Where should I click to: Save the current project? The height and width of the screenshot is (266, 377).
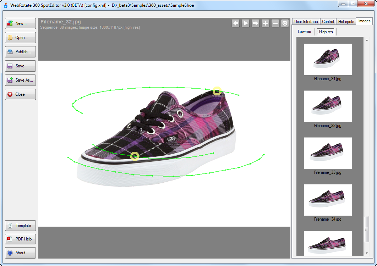21,66
